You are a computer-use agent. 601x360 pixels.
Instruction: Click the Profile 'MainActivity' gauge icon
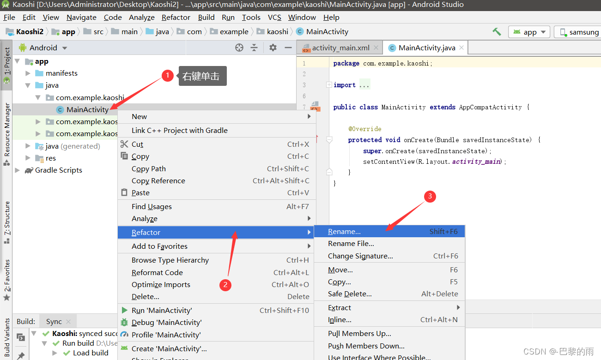click(124, 335)
